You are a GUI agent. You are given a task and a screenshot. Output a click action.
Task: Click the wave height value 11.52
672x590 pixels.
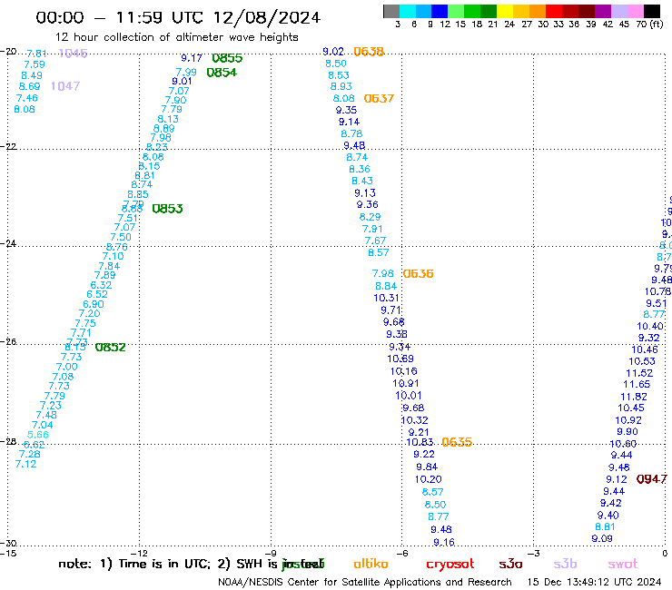639,373
